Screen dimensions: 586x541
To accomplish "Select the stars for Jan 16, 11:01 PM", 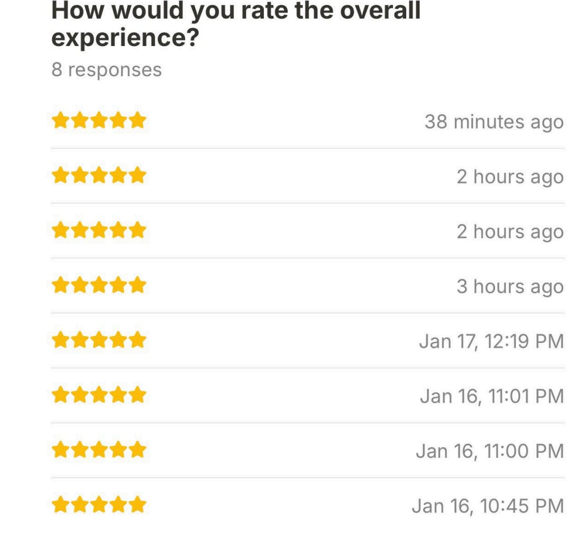I will (x=99, y=395).
